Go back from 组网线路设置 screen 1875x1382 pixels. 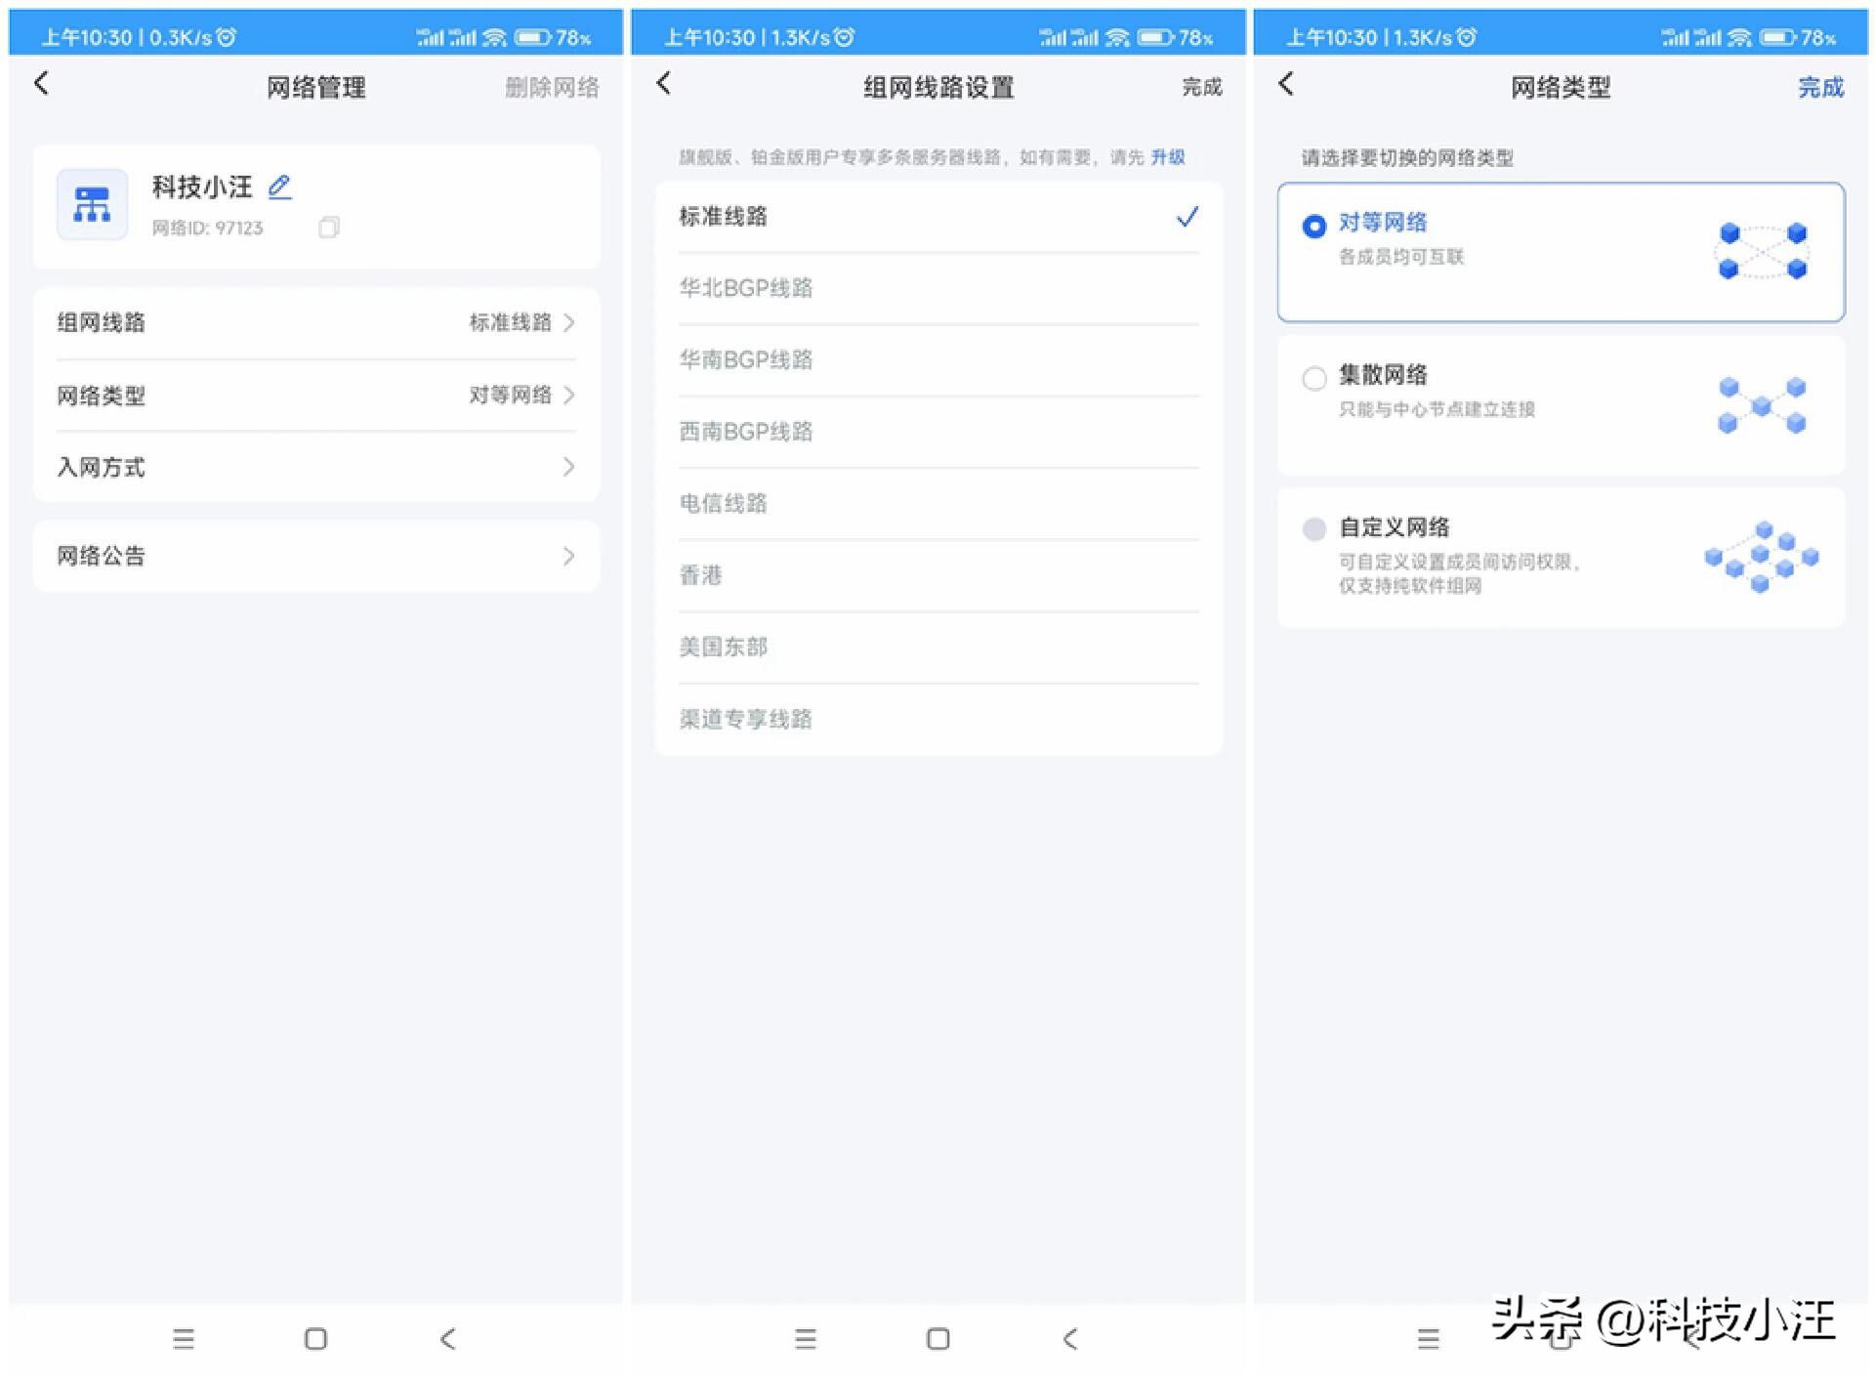[664, 84]
